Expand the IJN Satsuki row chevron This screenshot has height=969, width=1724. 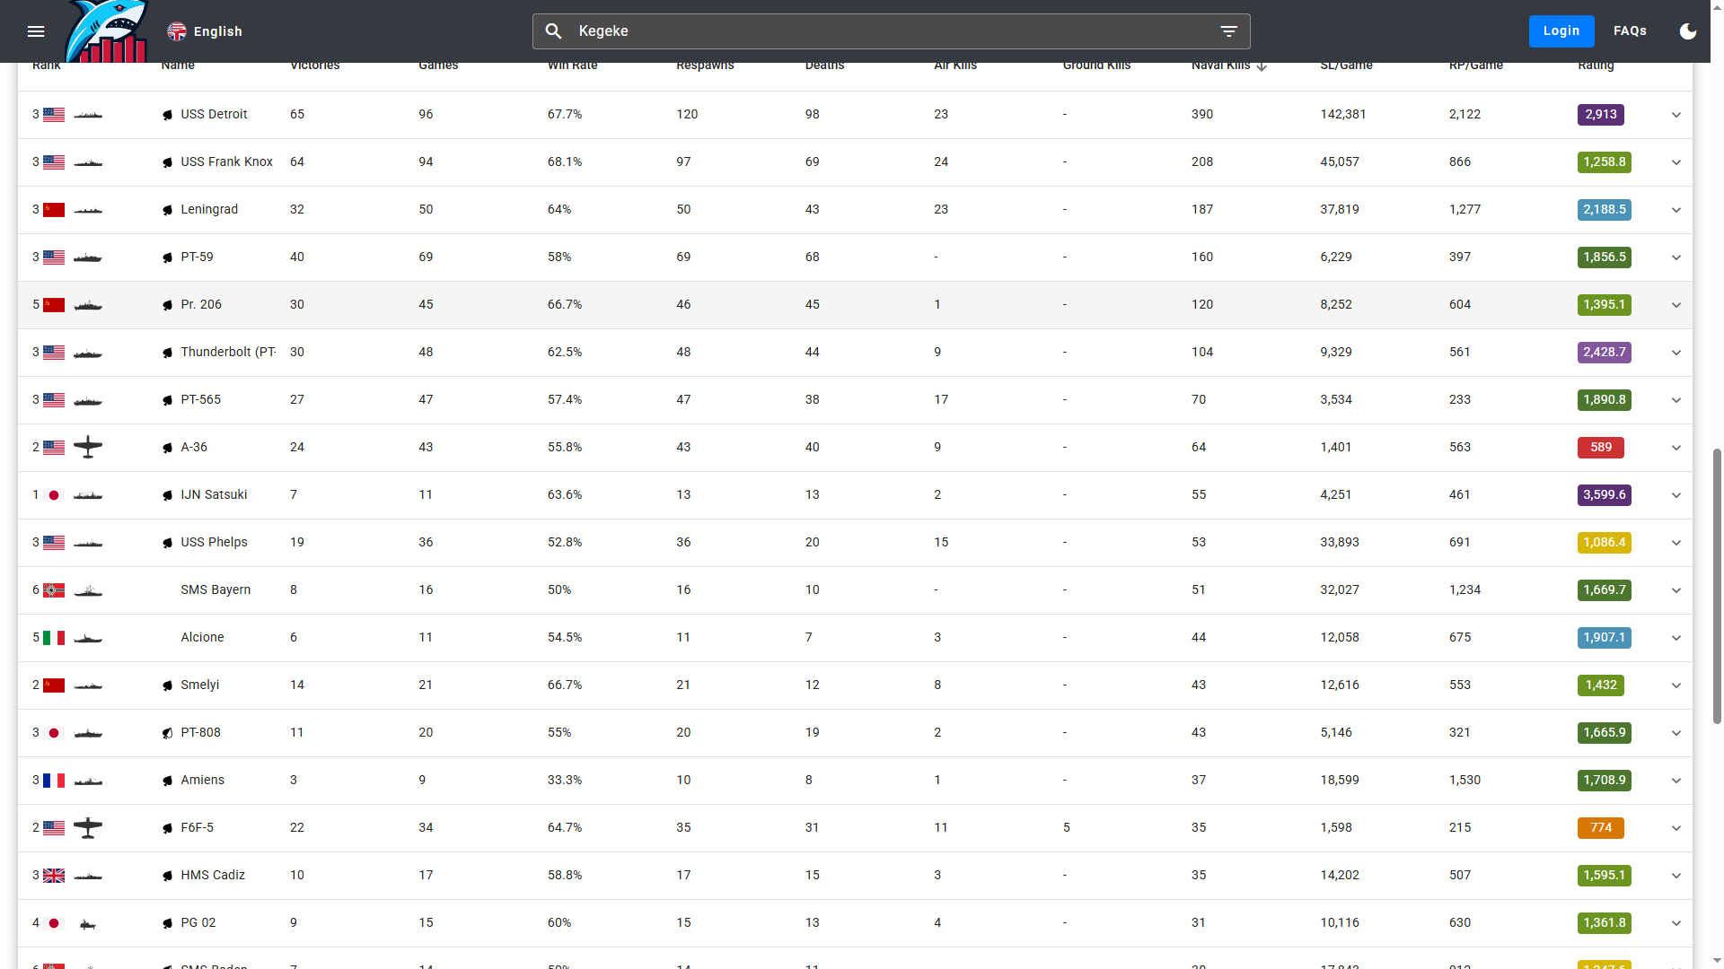pos(1676,495)
